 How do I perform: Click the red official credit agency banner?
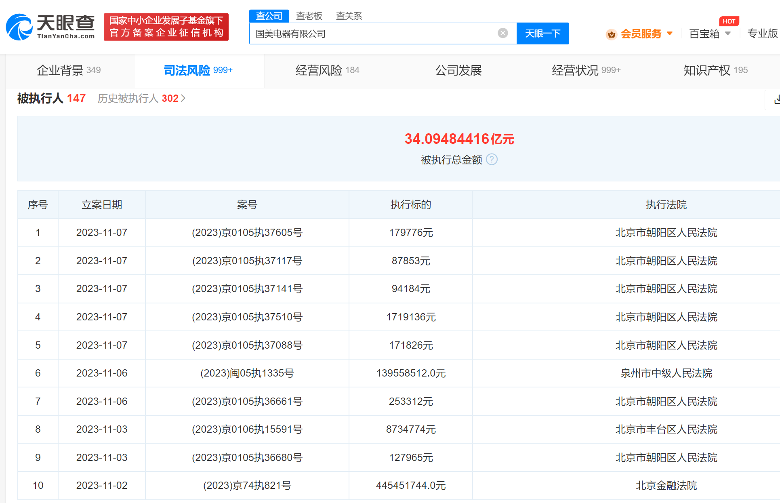tap(166, 27)
